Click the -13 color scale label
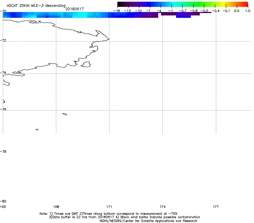This screenshot has height=223, width=254. pyautogui.click(x=127, y=11)
